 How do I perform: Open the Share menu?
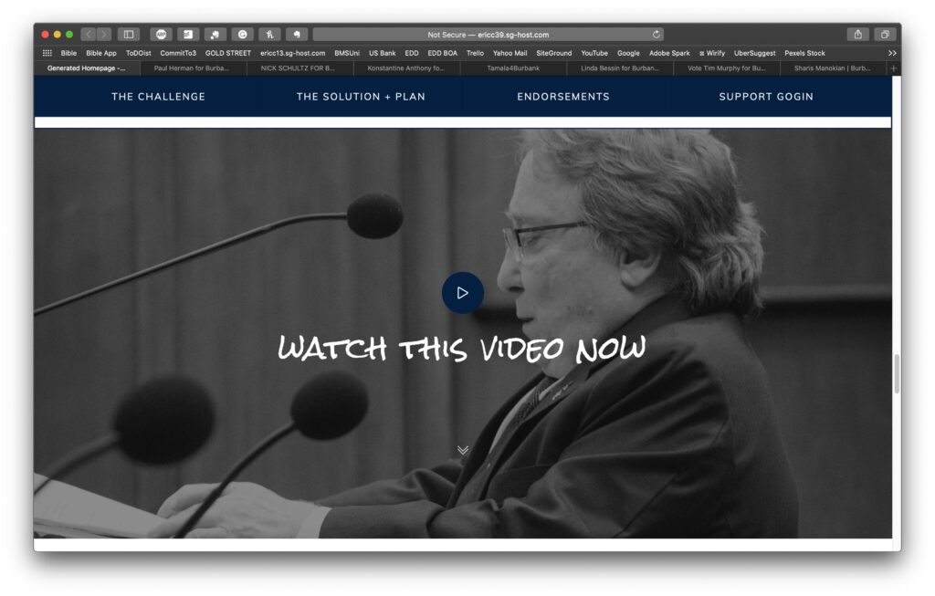[x=858, y=33]
